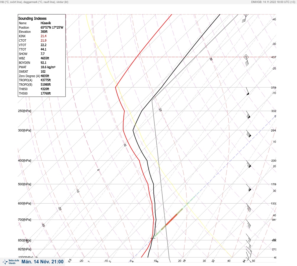Click the wind barb at 700 hPa level

248,224
